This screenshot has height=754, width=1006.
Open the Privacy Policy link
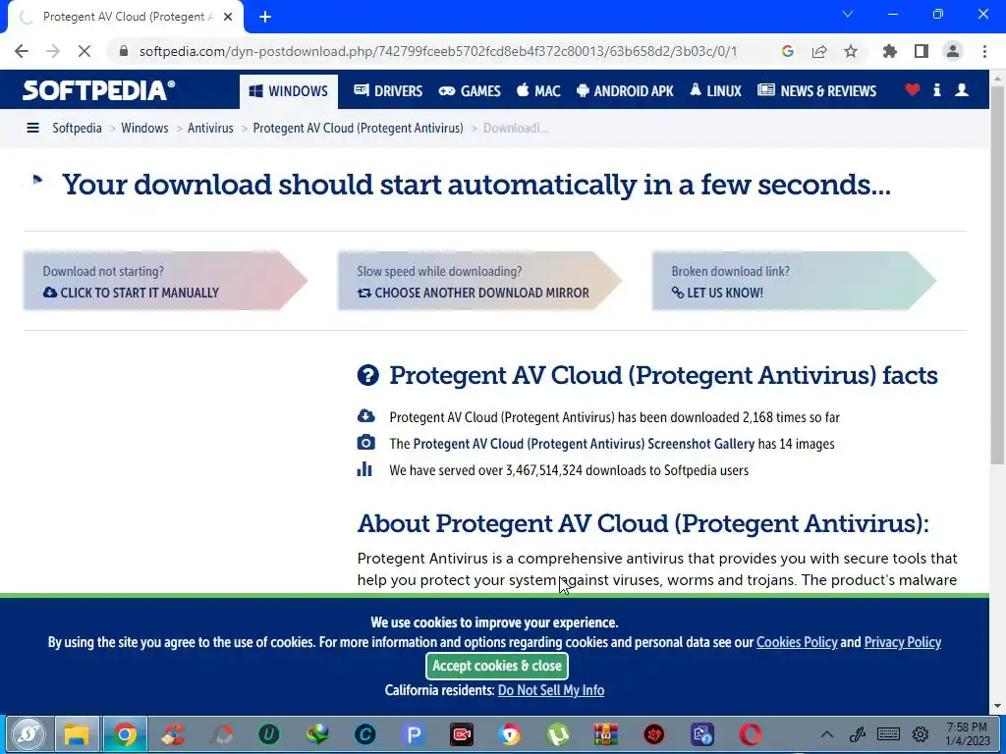click(903, 642)
